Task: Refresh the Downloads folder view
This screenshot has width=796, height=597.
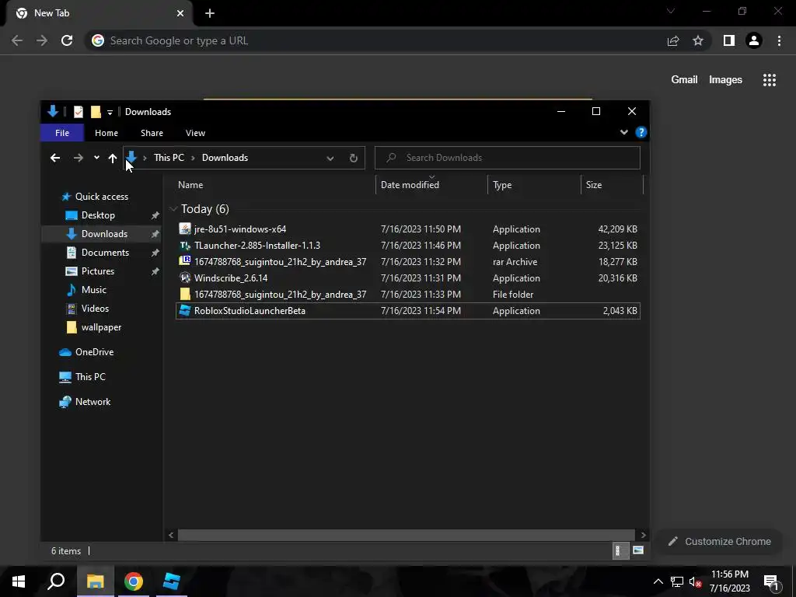Action: [x=354, y=158]
